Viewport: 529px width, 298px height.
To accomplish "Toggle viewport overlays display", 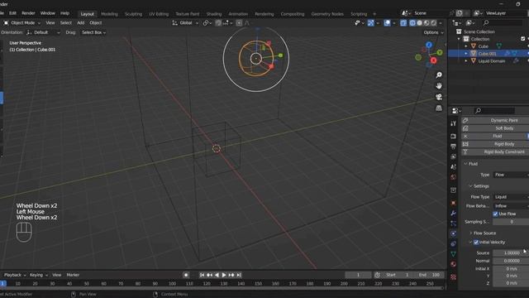I will tap(387, 23).
